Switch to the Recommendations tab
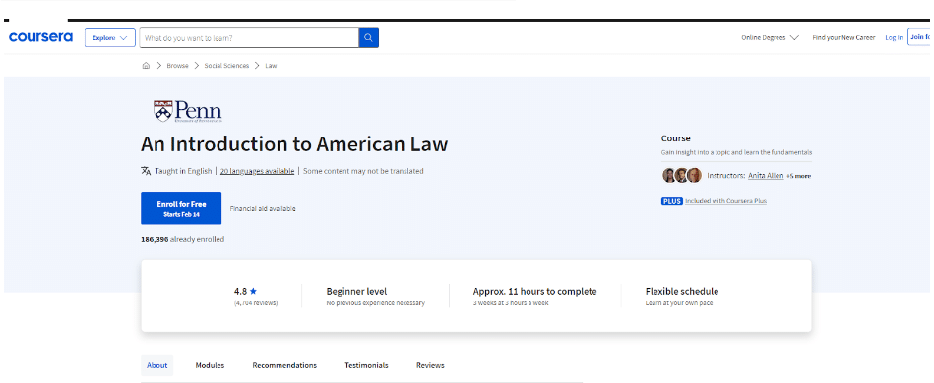 (284, 365)
